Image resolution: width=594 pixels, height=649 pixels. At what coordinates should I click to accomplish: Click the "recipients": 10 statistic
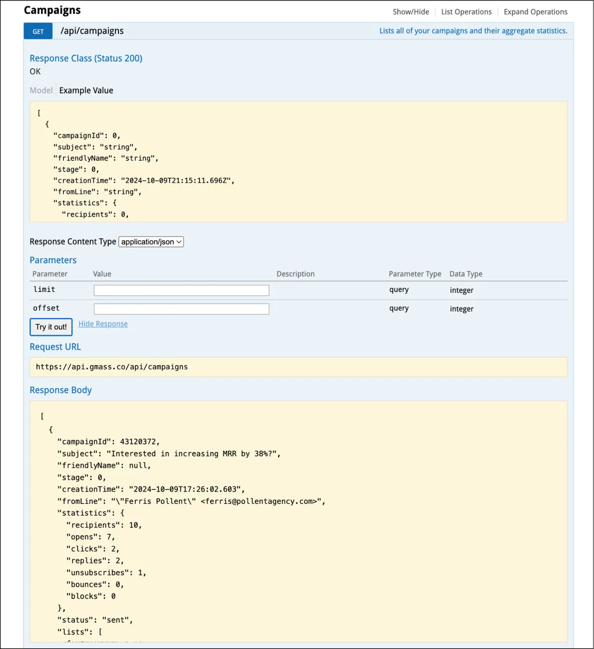(104, 525)
